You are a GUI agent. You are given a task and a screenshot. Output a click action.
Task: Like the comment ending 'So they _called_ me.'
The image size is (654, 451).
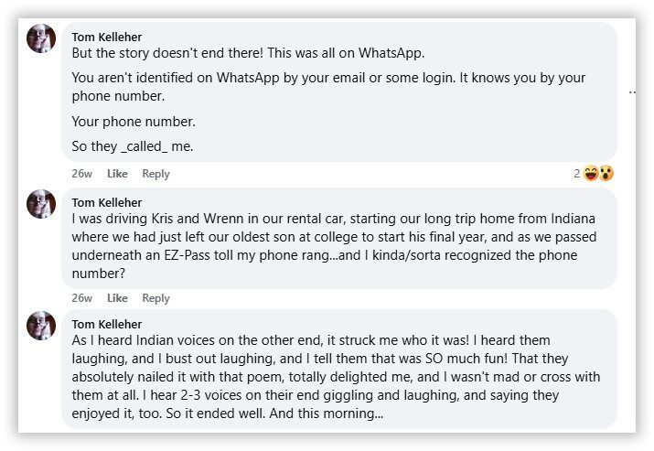(x=117, y=174)
